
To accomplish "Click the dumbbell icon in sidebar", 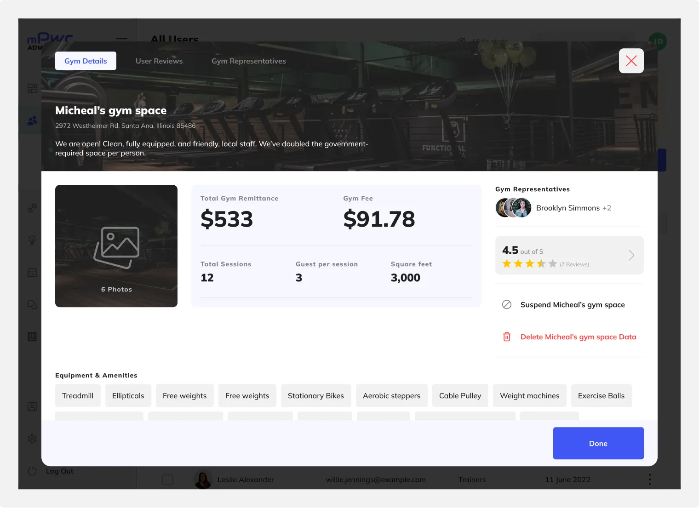I will tap(32, 208).
